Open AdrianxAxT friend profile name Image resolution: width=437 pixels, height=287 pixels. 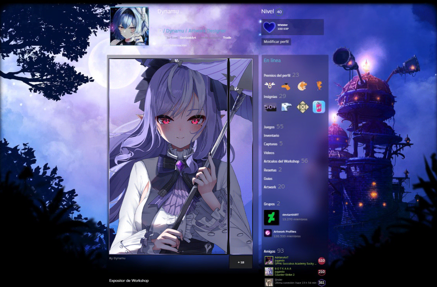pos(281,257)
